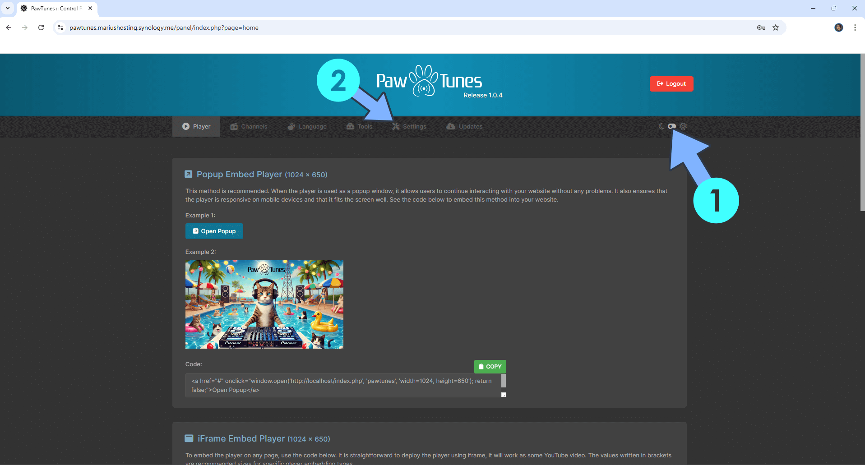Click the sun light mode icon

pyautogui.click(x=683, y=126)
